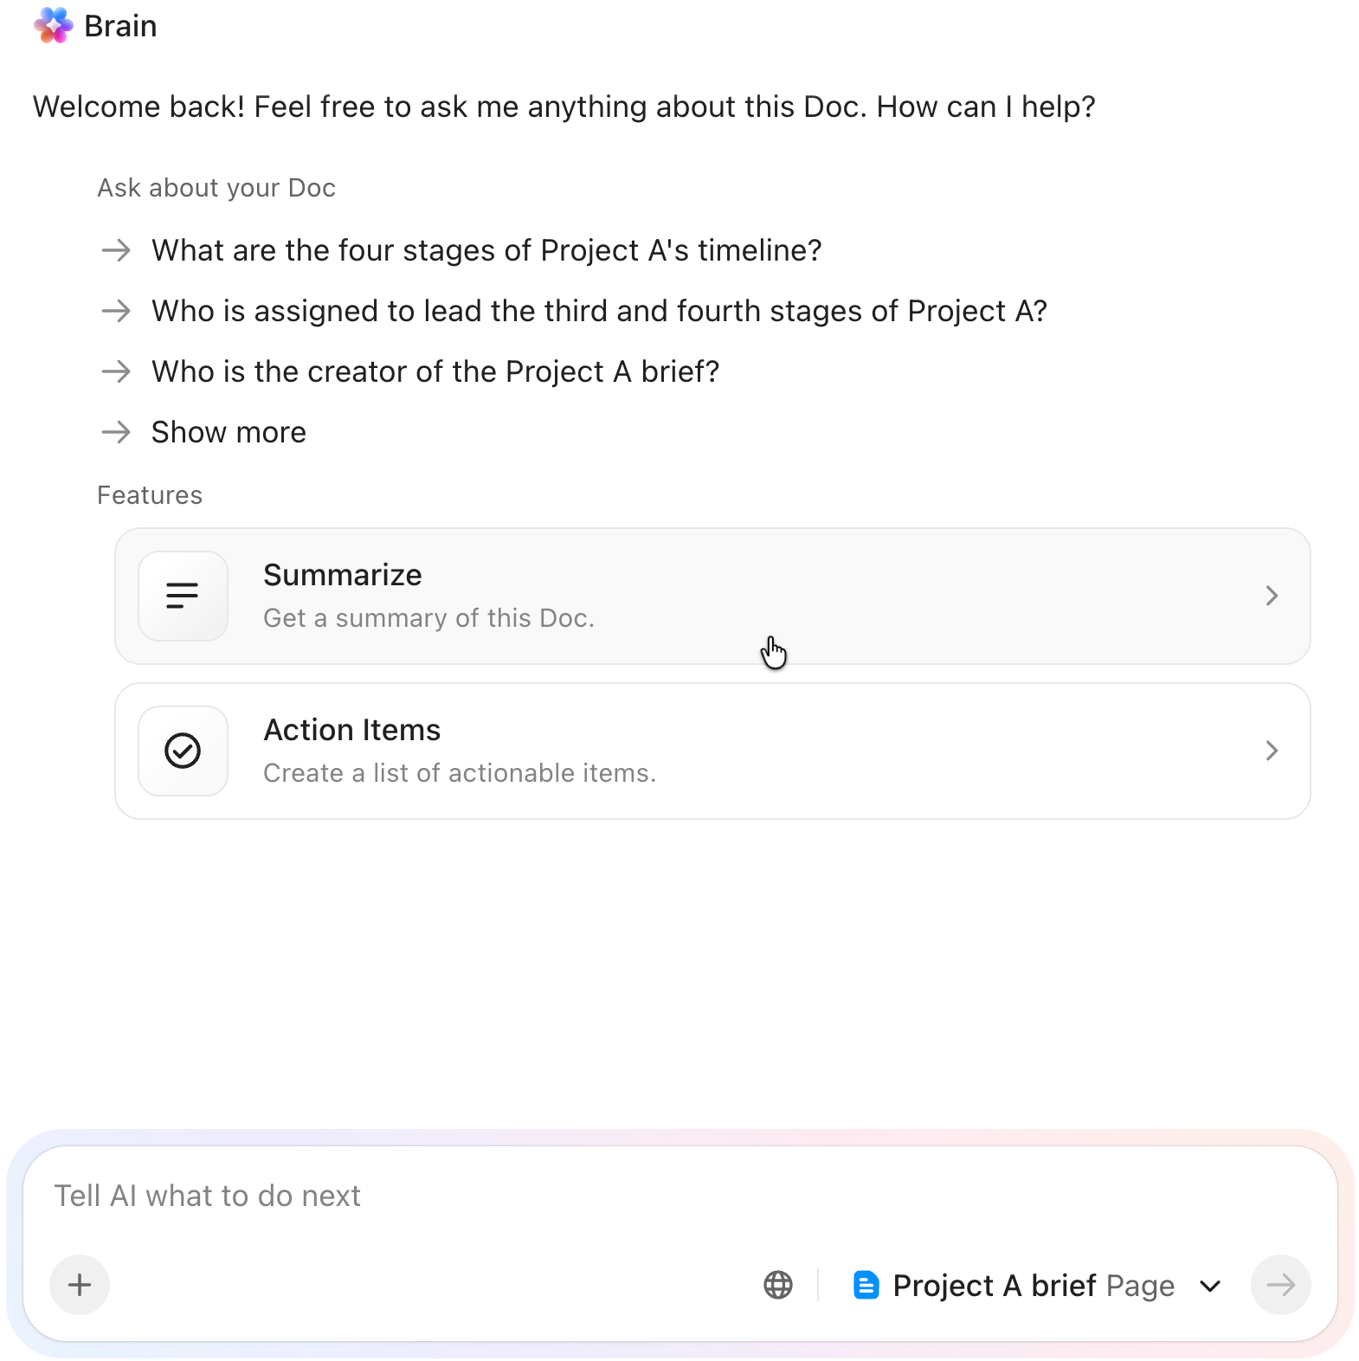Click the Brain logo icon

(x=54, y=26)
